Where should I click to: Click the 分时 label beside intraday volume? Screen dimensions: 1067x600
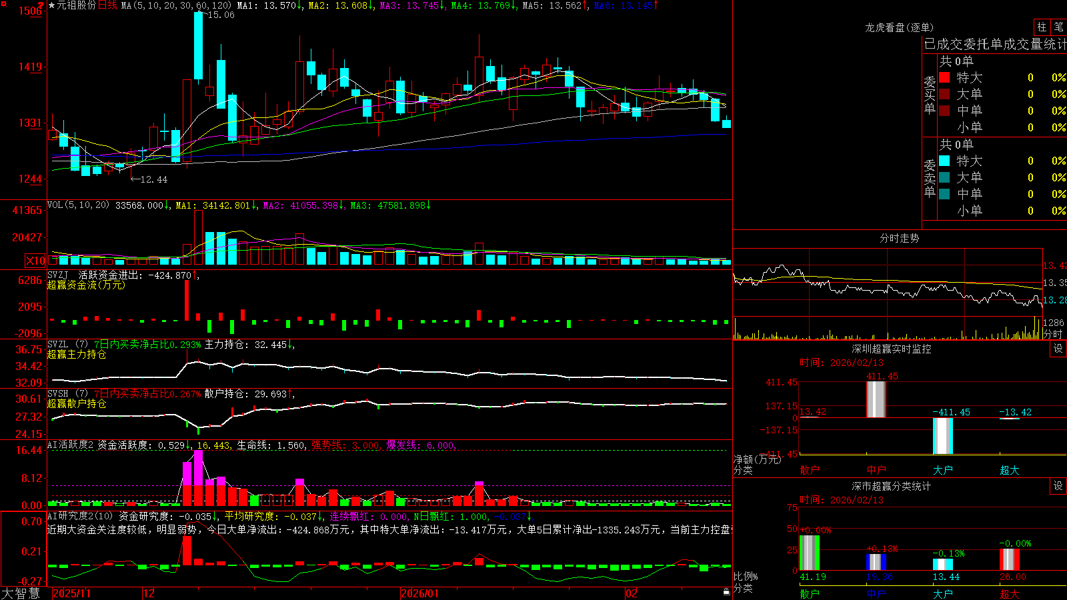coord(1053,333)
